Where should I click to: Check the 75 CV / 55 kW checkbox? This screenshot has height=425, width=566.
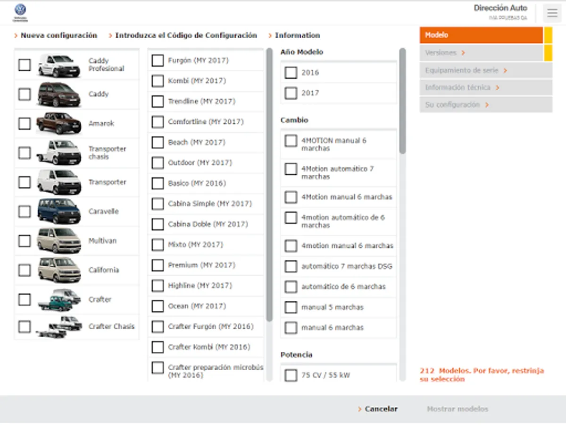[291, 375]
